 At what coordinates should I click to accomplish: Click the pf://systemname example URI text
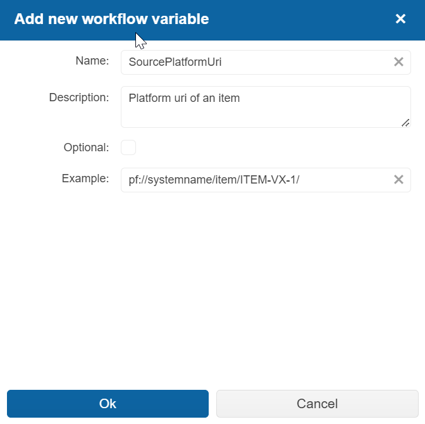pos(214,180)
